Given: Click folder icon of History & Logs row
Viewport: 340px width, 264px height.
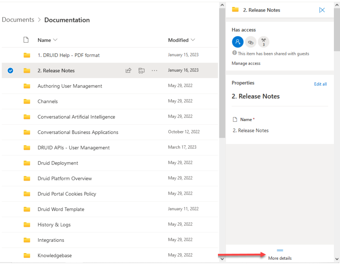Looking at the screenshot, I should (x=27, y=224).
